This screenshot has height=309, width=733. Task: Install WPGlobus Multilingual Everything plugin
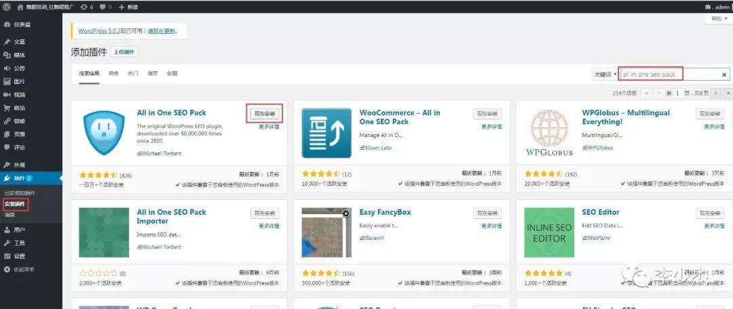(x=710, y=113)
